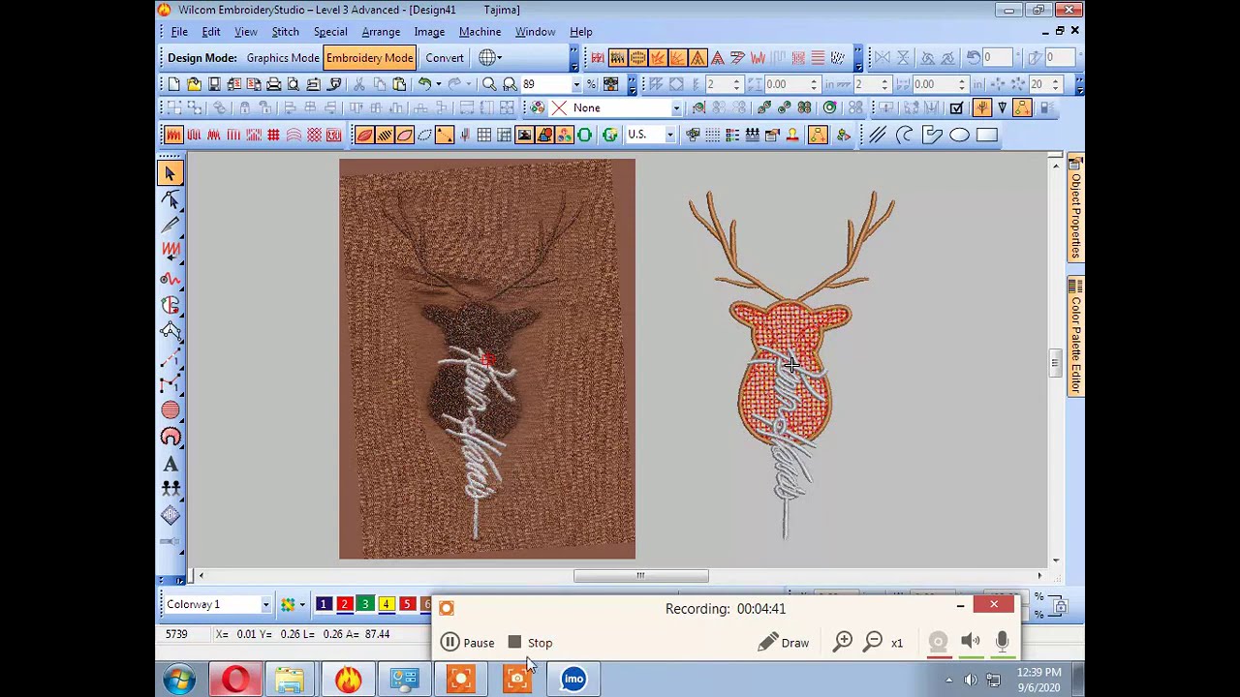This screenshot has height=697, width=1240.
Task: Select the Satin stitch type icon
Action: [x=173, y=135]
